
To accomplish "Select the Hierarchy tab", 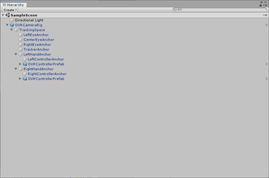I will click(13, 5).
